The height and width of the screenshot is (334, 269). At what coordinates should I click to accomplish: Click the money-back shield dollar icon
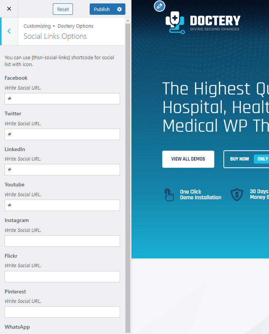(237, 195)
